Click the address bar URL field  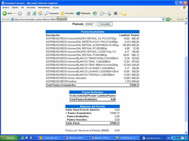point(88,19)
